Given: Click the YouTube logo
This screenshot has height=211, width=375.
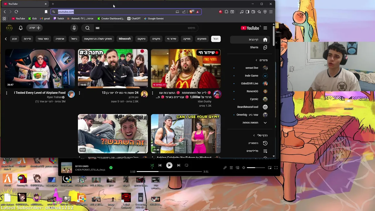Looking at the screenshot, I should (250, 28).
